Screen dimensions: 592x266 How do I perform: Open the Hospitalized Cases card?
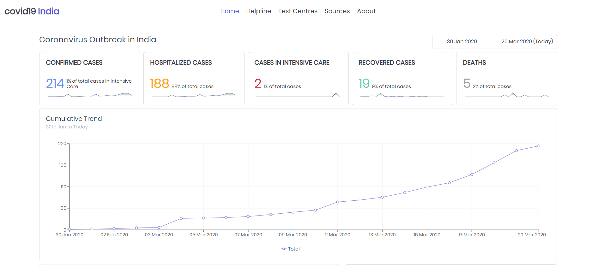click(x=194, y=79)
